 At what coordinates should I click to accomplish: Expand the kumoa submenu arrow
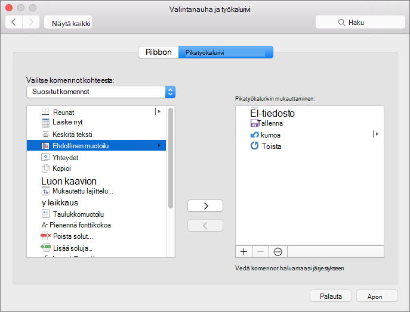[376, 134]
